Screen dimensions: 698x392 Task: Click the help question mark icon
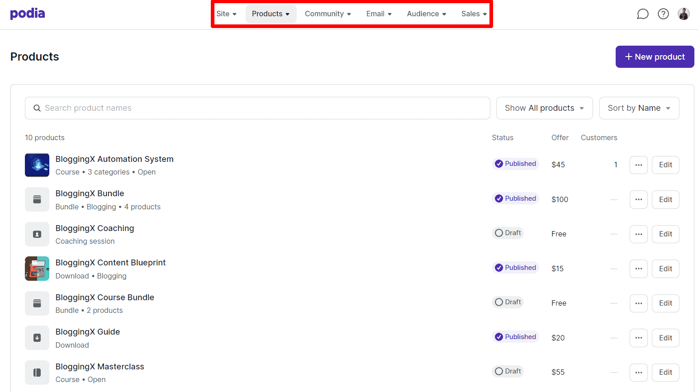(663, 14)
